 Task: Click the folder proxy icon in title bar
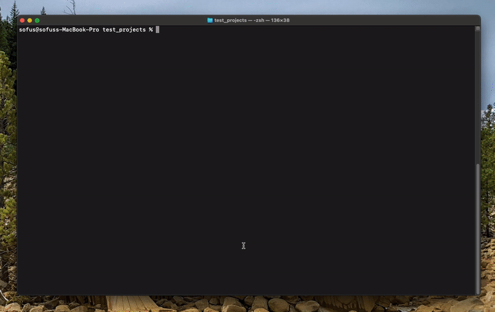(210, 20)
